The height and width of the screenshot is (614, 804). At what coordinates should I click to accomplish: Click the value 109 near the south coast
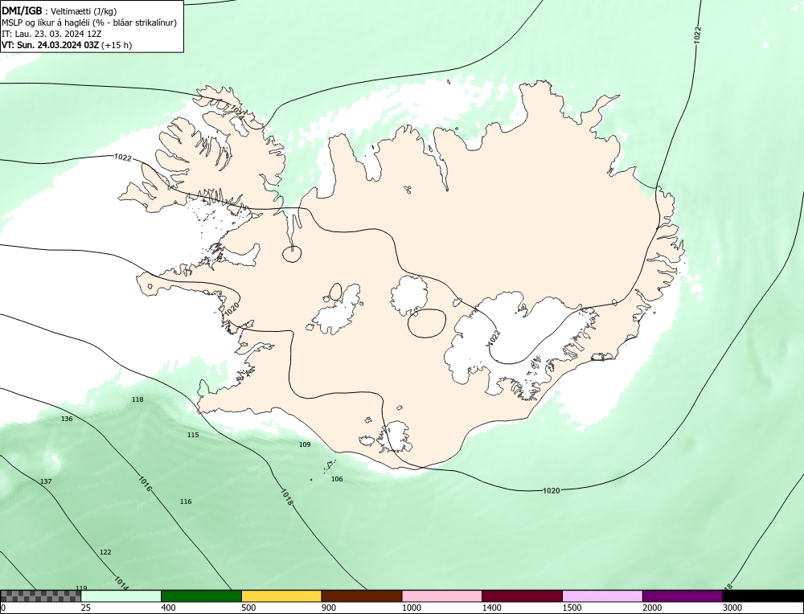(305, 444)
